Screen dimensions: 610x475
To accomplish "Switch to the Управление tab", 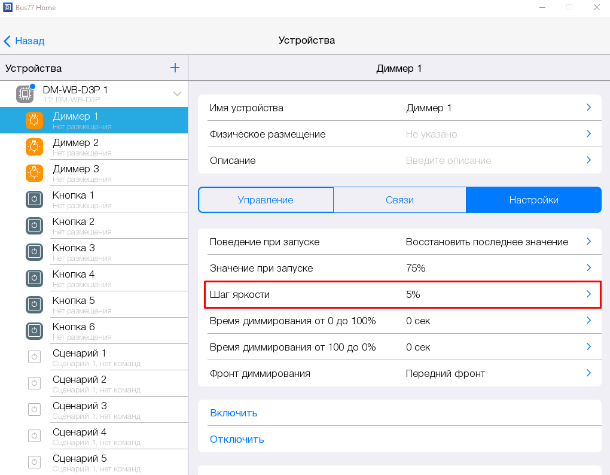I will pos(266,200).
